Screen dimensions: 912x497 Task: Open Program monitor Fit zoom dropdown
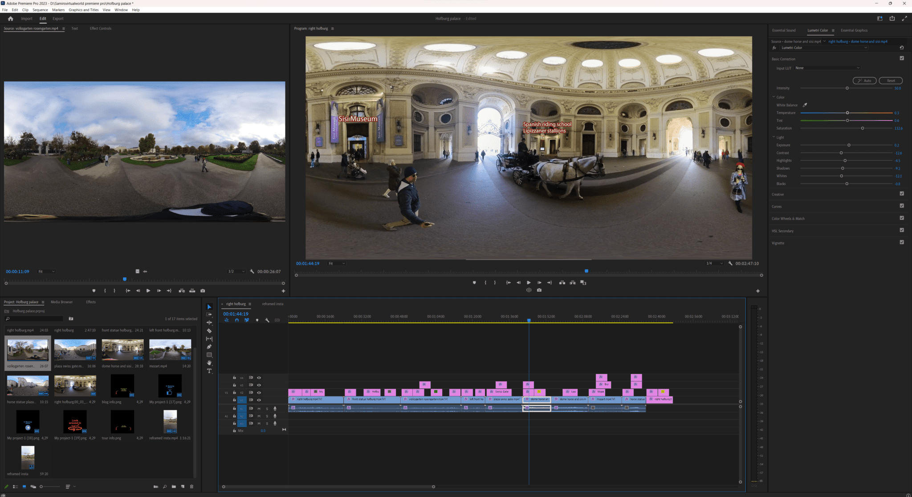click(x=337, y=264)
